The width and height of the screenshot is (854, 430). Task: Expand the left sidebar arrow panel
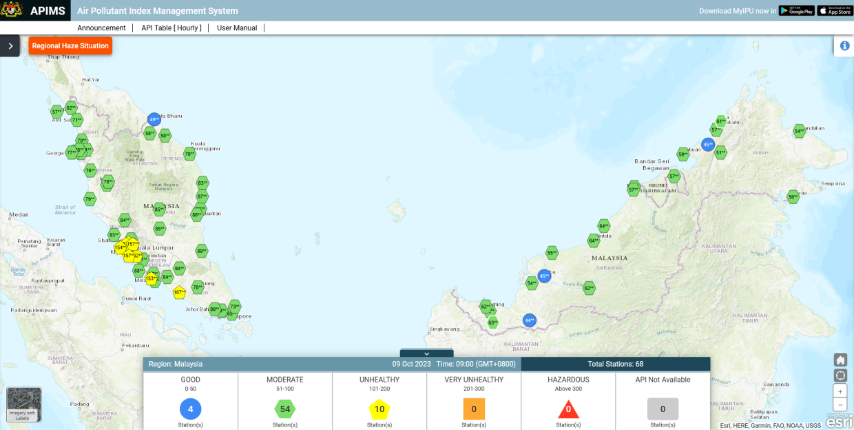(10, 46)
